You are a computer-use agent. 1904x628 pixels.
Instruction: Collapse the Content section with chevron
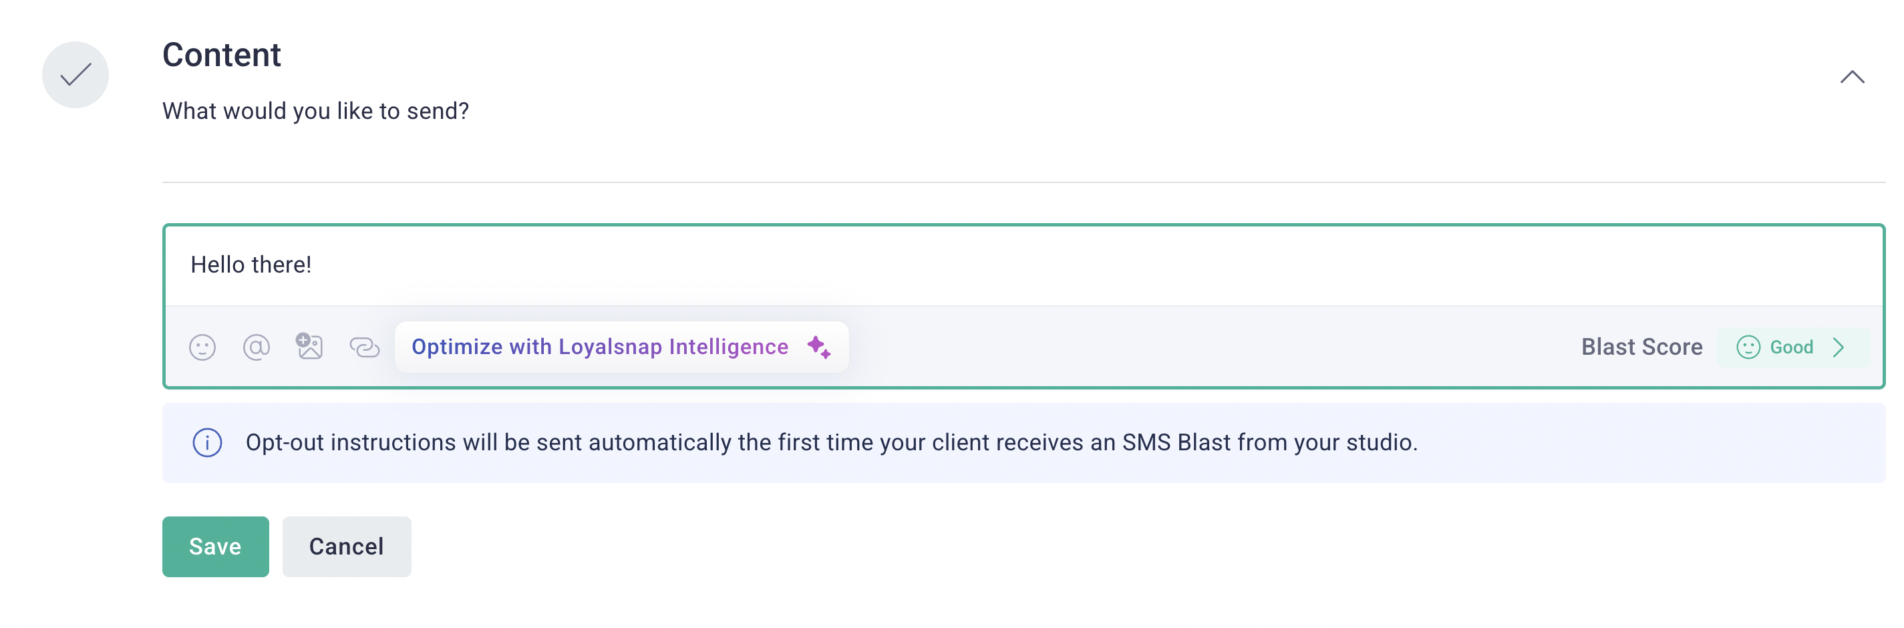tap(1851, 77)
